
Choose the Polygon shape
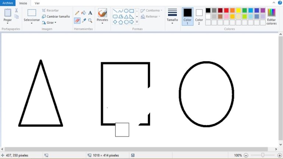coord(120,17)
